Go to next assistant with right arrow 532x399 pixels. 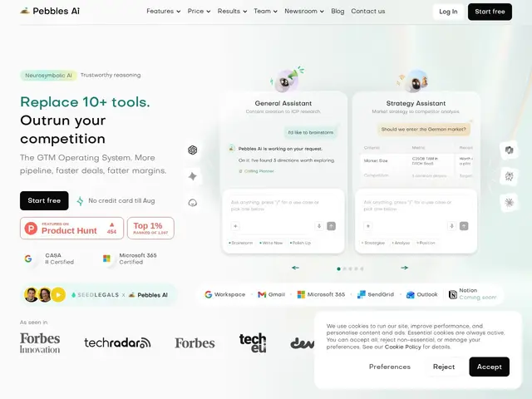405,268
